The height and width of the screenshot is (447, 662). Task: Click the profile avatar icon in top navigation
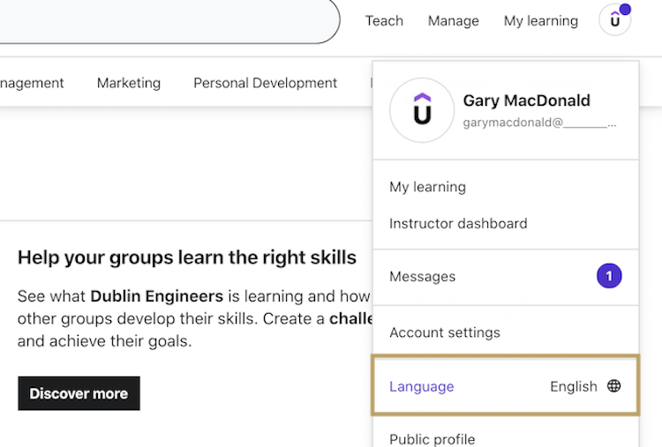coord(614,20)
